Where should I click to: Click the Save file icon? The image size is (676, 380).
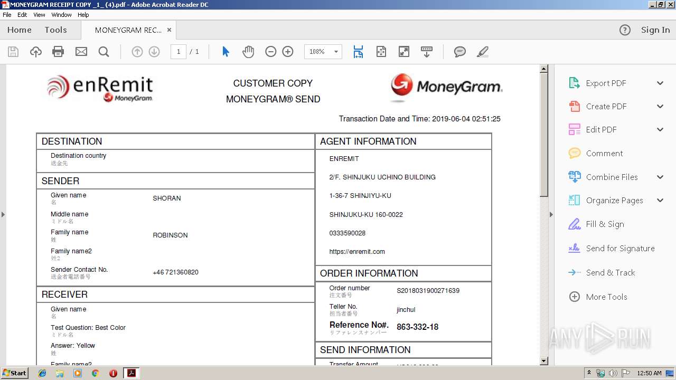tap(13, 51)
